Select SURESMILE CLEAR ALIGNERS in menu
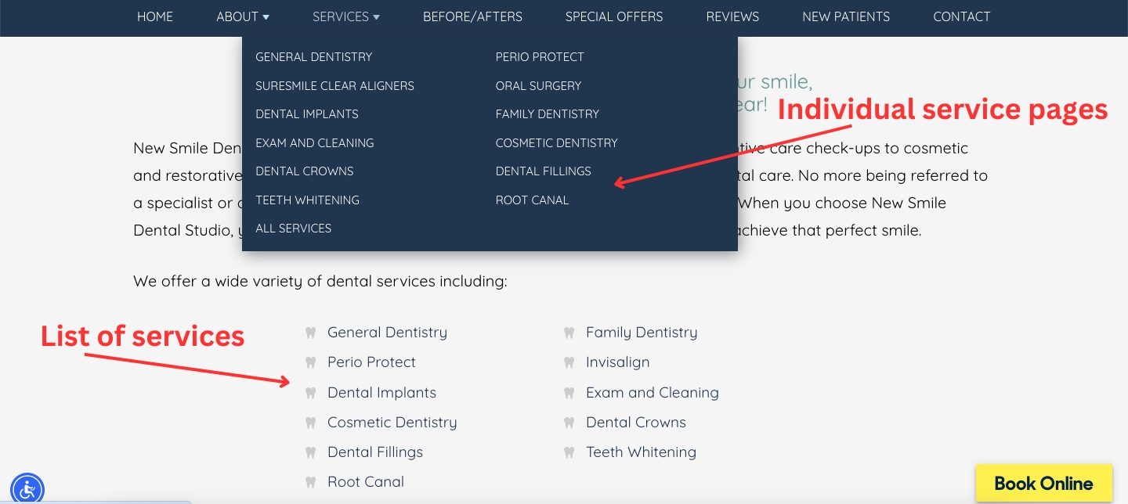Viewport: 1128px width, 504px height. [x=334, y=85]
